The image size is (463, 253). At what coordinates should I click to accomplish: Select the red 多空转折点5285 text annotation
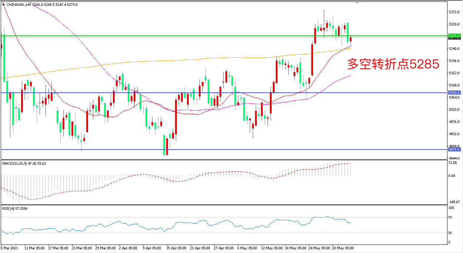pos(393,65)
